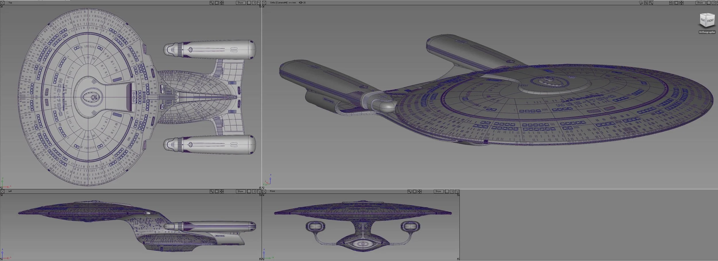Click the pan arrows icon in Left viewport
This screenshot has width=718, height=261.
tap(222, 191)
